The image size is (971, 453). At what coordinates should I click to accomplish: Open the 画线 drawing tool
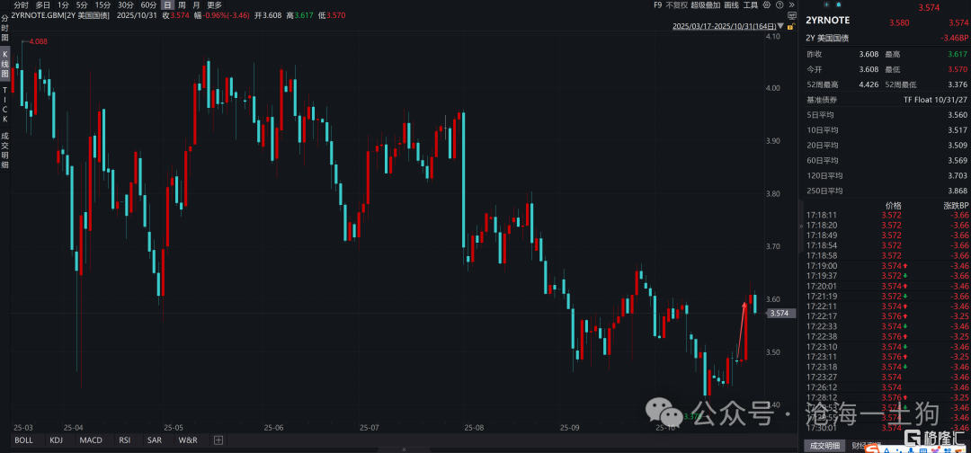point(725,4)
